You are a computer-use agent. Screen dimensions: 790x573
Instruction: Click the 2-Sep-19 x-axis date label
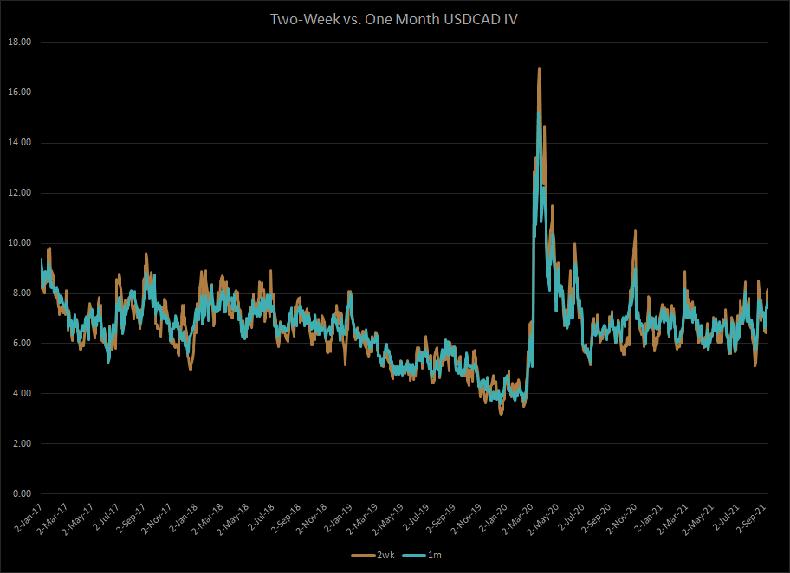[x=440, y=518]
